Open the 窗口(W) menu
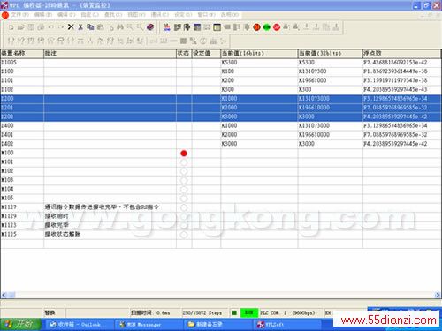442x331 pixels. [x=206, y=14]
